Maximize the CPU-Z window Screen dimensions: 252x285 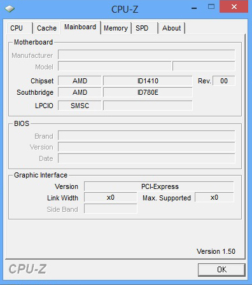coord(211,7)
